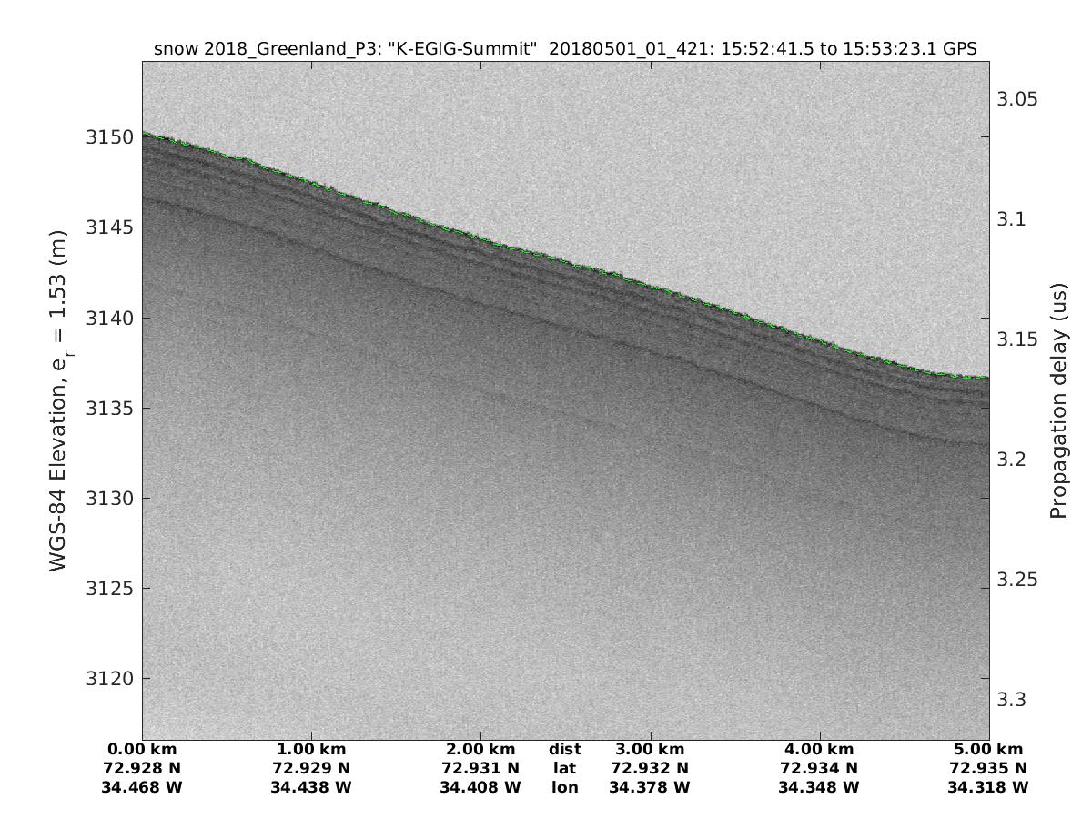Click the 3.00 km distance label
The image size is (1092, 819).
[x=650, y=750]
